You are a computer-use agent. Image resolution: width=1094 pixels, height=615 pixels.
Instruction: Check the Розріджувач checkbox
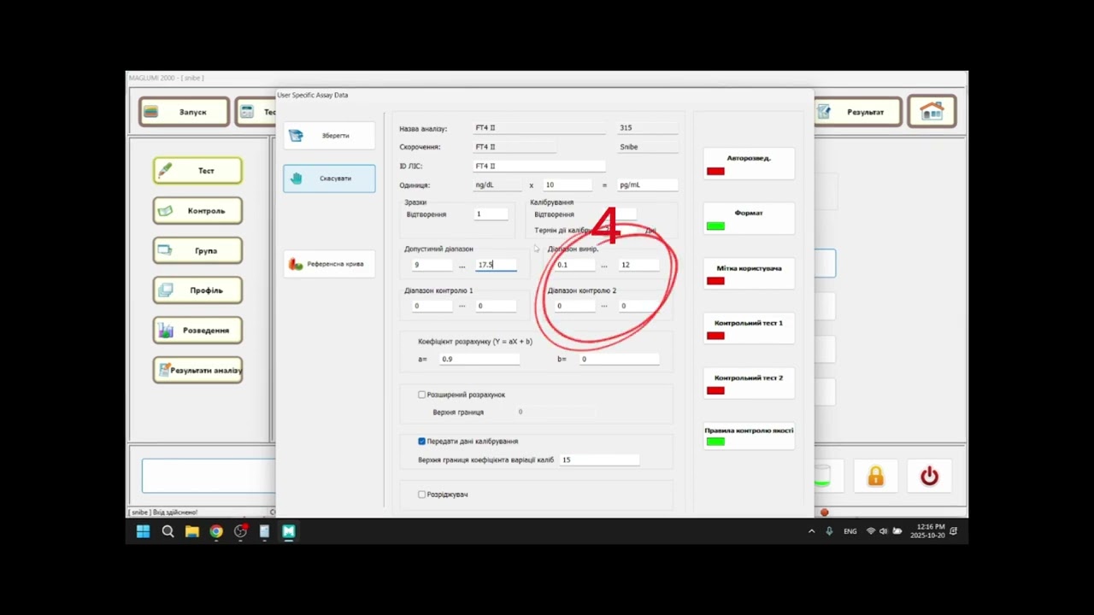(x=421, y=495)
